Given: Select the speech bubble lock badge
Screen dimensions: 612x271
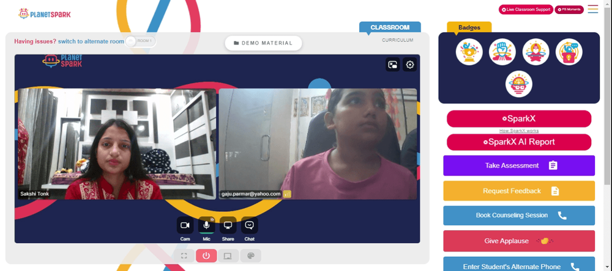Looking at the screenshot, I should (x=569, y=52).
